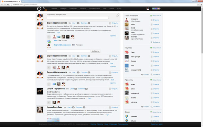Screen dimensions: 203x127
Task: Open the Chrome menu icon
Action: pyautogui.click(x=201, y=4)
